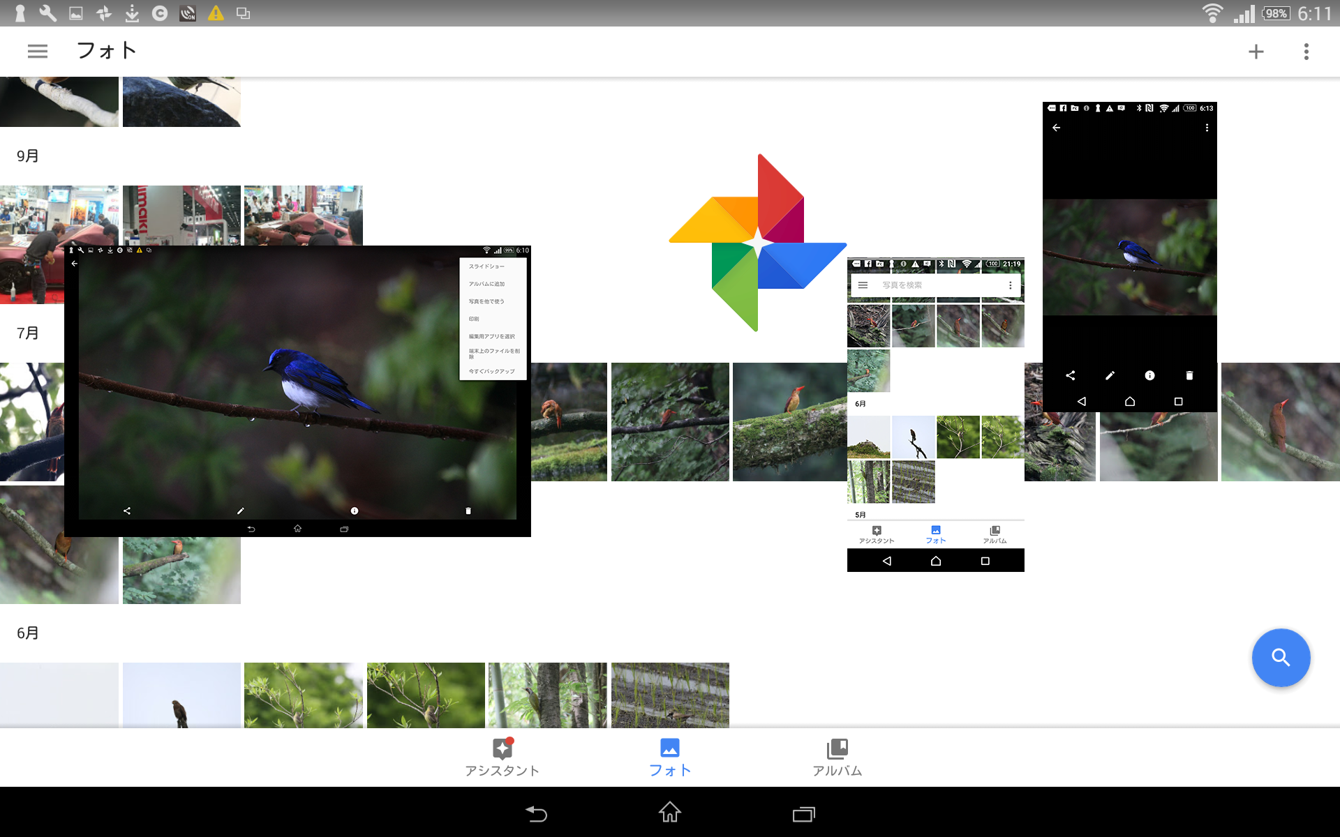Tap the blue search floating button

click(1281, 658)
